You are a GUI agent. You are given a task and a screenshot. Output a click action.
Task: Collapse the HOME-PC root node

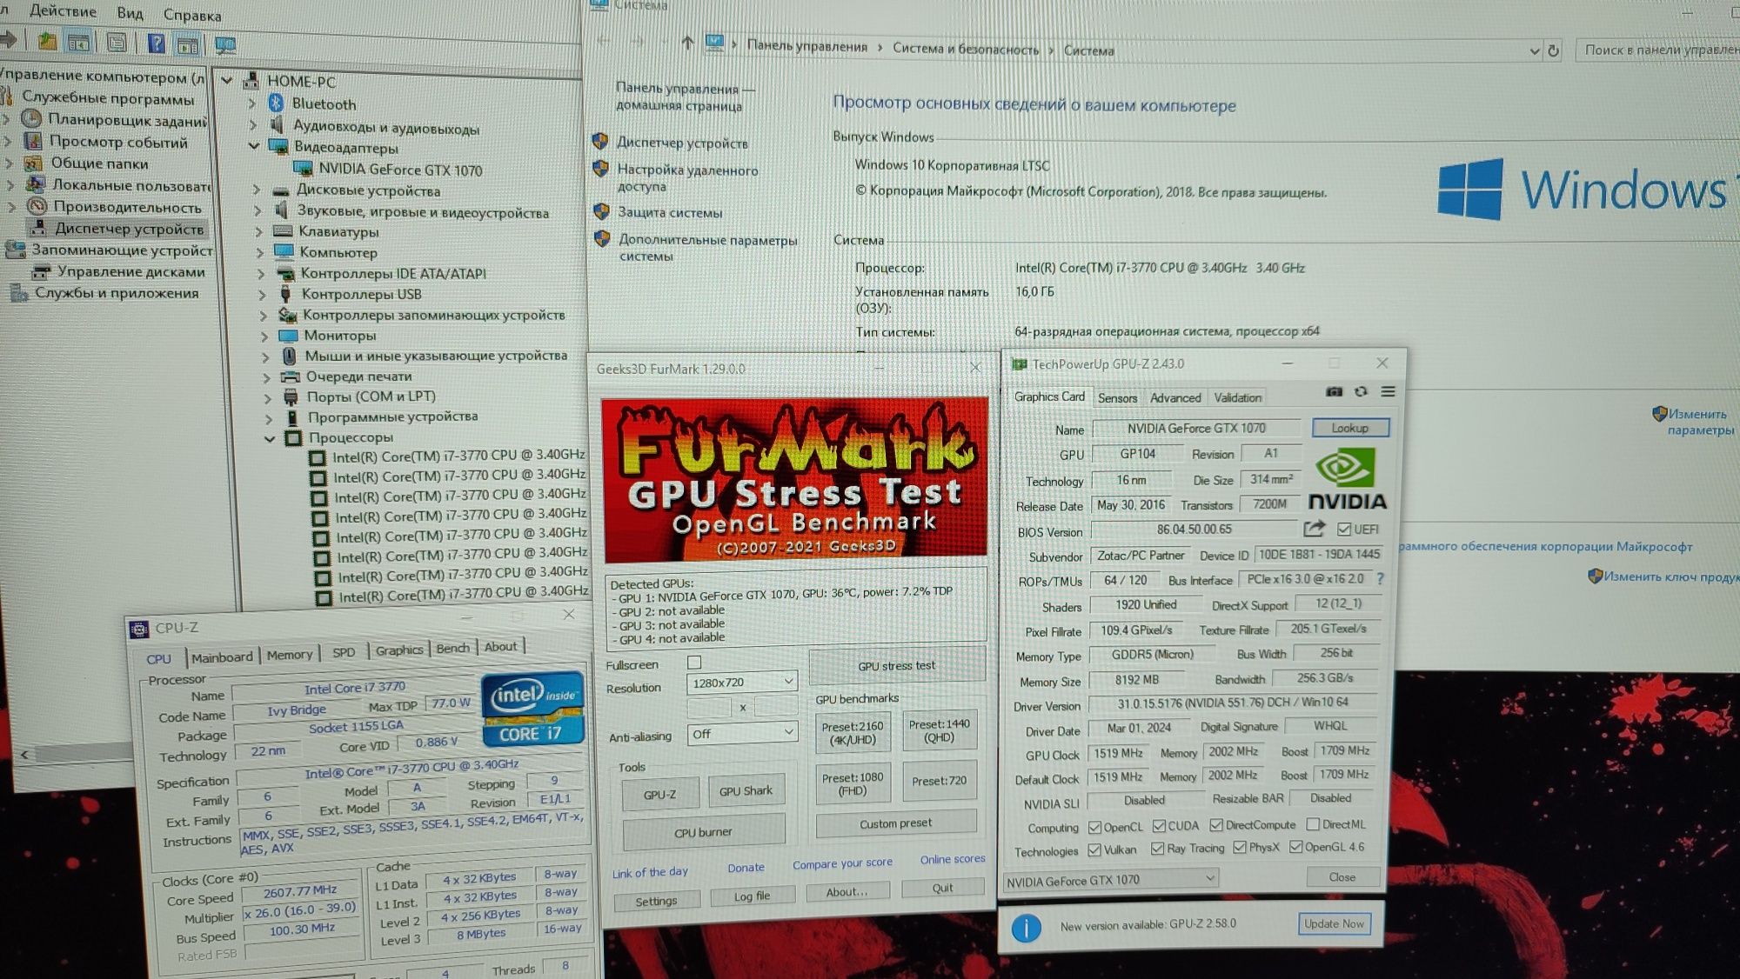tap(226, 81)
